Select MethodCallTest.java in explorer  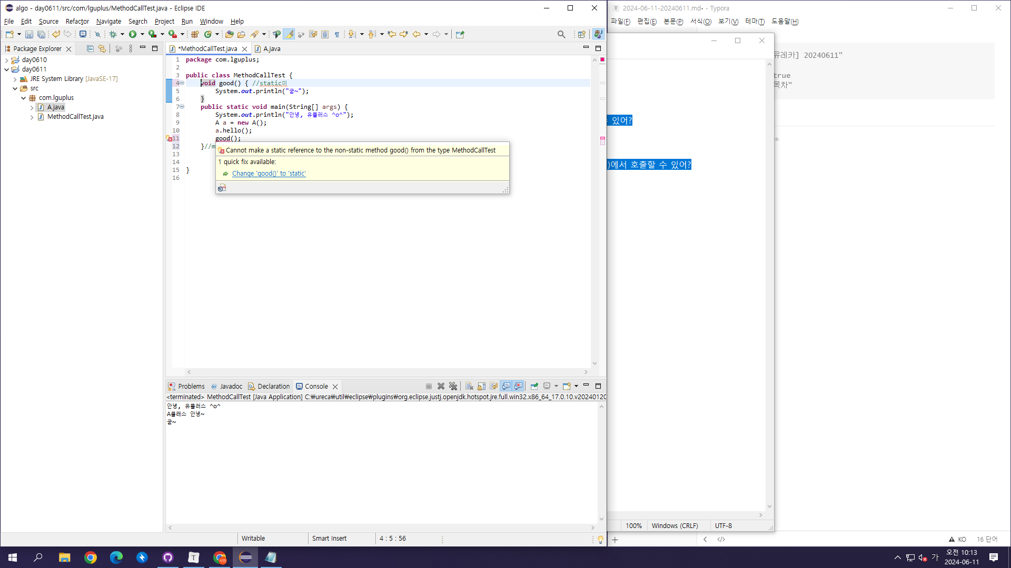tap(75, 117)
